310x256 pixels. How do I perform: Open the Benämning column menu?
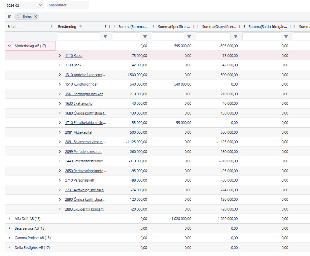pyautogui.click(x=105, y=27)
